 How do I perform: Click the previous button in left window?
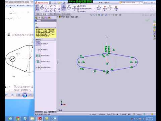click(x=19, y=95)
